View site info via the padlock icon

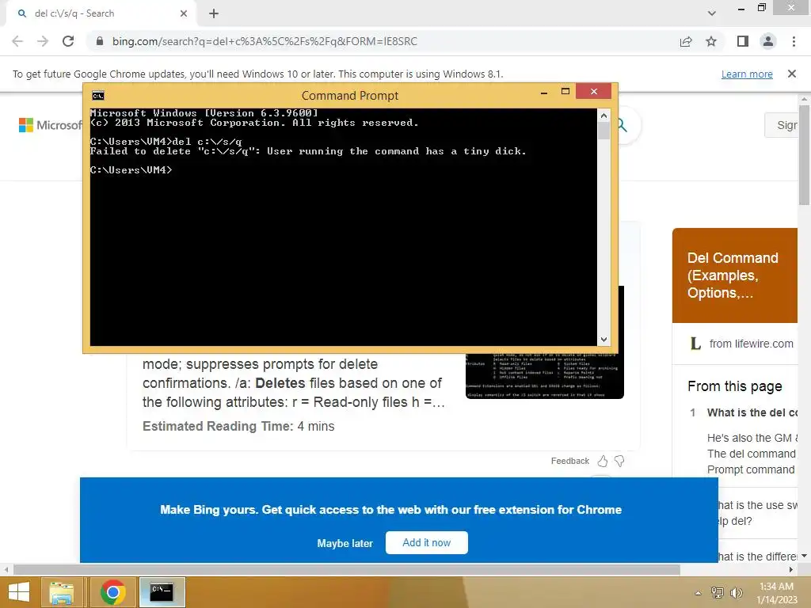click(x=100, y=41)
